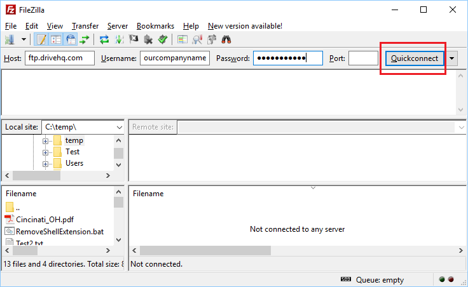Viewport: 468px width, 287px height.
Task: Click the disconnect from server icon
Action: pos(148,39)
